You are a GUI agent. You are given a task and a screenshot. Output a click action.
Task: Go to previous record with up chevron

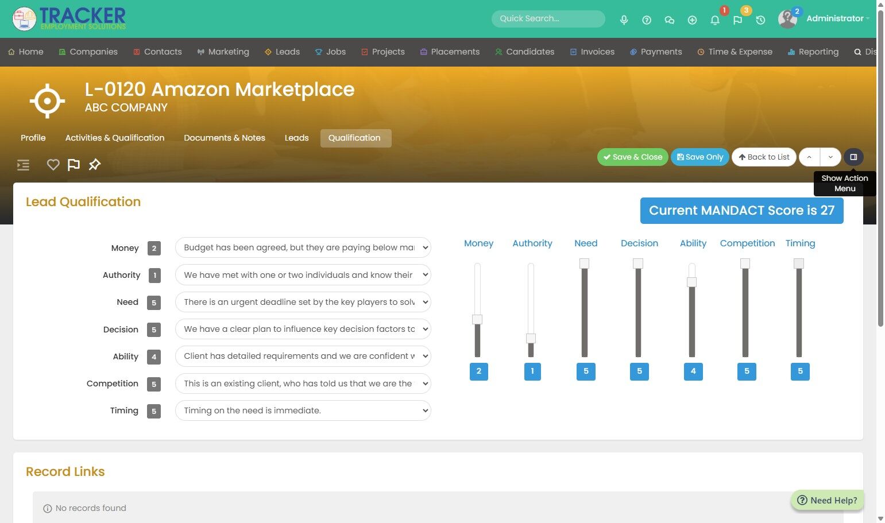click(809, 157)
